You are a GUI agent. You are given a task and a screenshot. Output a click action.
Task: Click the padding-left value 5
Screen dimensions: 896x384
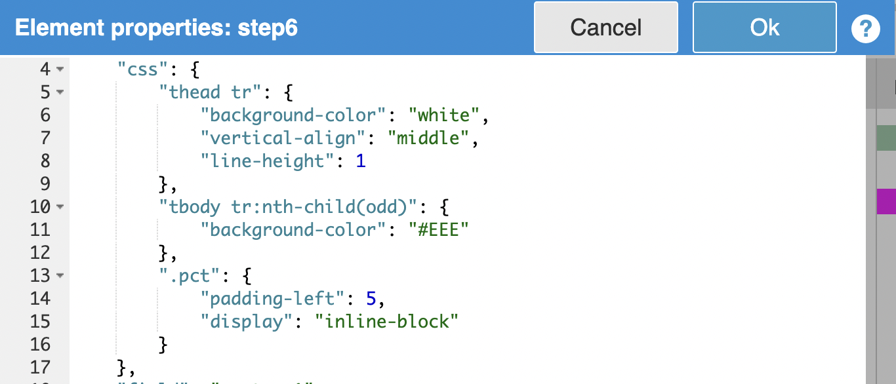tap(371, 299)
